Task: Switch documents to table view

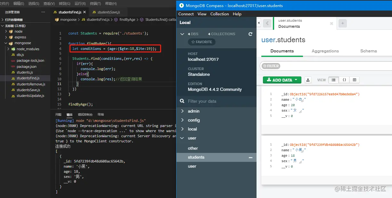Action: click(354, 80)
